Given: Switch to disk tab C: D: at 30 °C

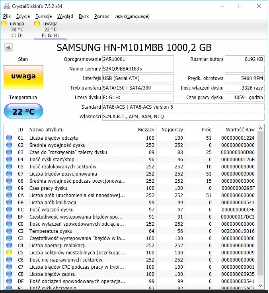Looking at the screenshot, I should pyautogui.click(x=17, y=29).
